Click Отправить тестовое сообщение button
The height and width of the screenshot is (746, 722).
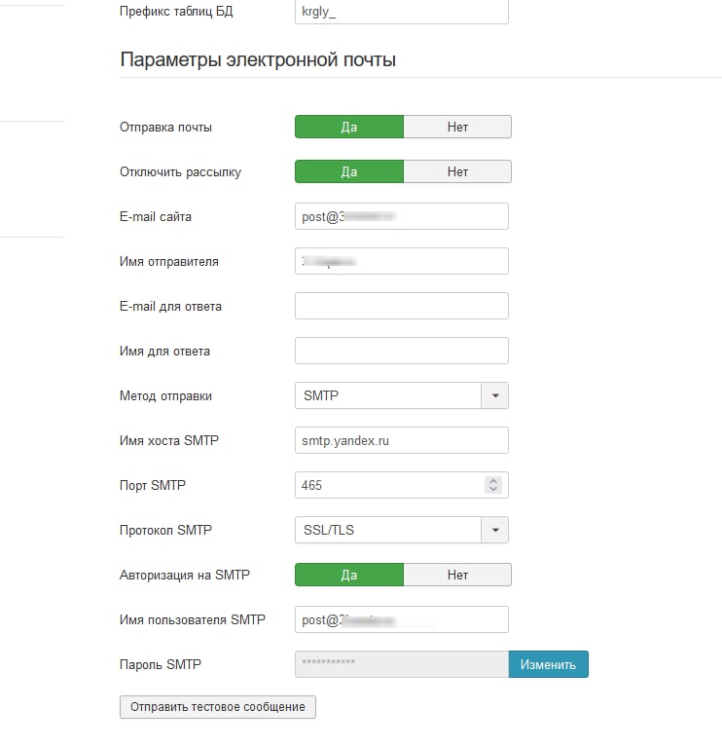[218, 707]
